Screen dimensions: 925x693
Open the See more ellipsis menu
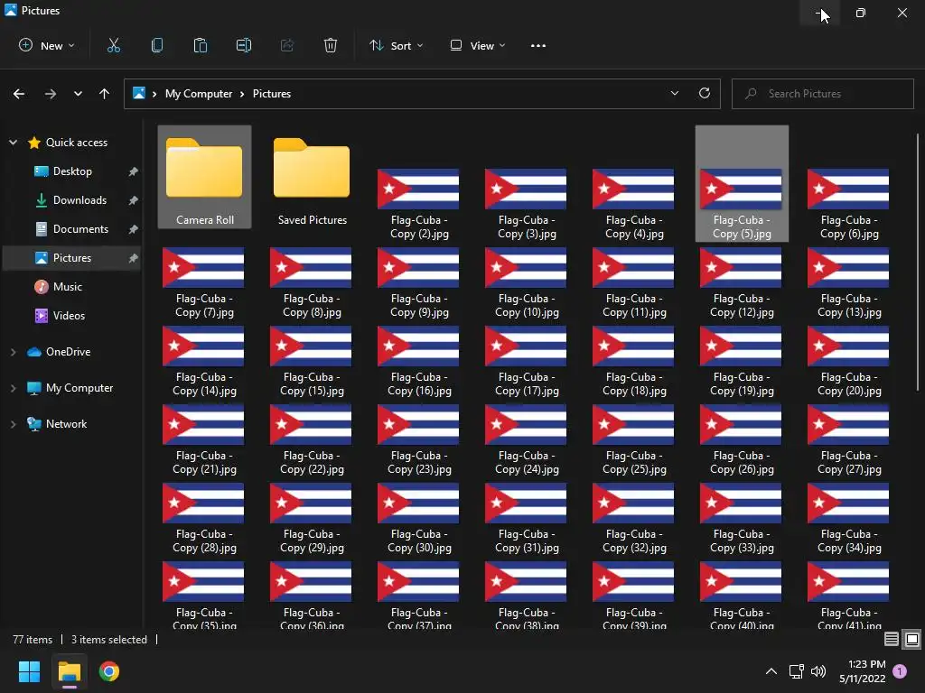[538, 45]
